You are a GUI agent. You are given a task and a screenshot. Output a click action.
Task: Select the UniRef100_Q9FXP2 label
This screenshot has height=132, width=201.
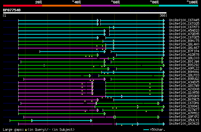(x=184, y=117)
